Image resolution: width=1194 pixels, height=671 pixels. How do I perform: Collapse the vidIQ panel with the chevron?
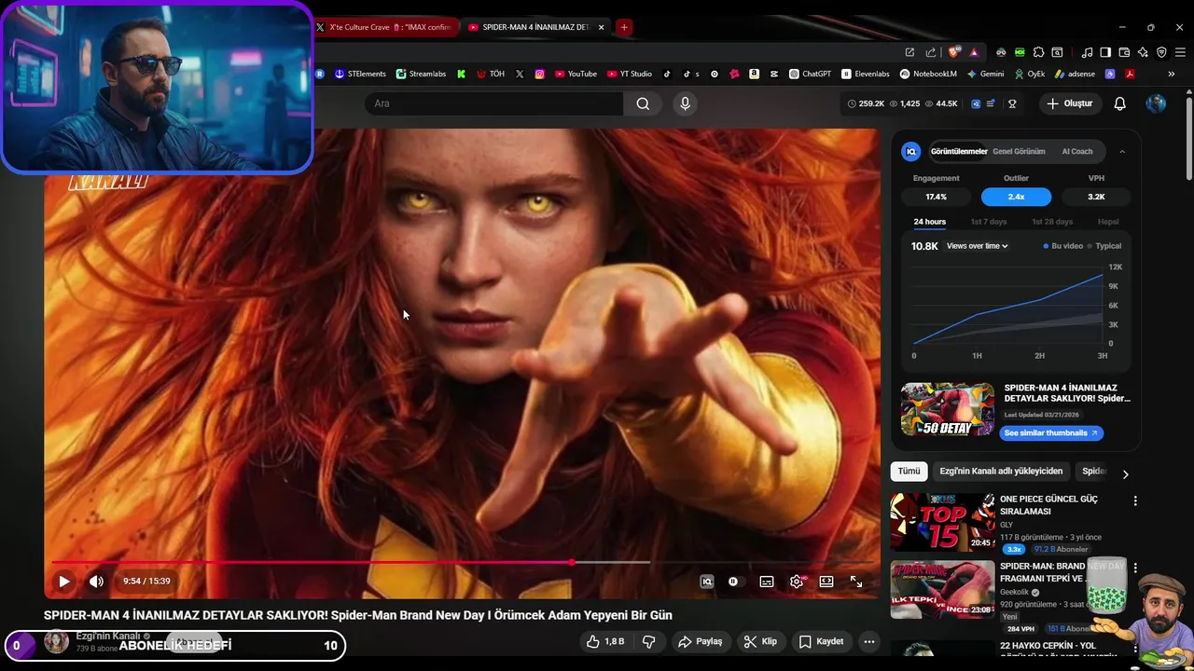[x=1122, y=151]
